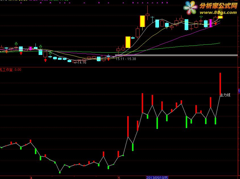240x179 pixels.
Task: Click month marker 4 on time axis
Action: tap(31, 178)
